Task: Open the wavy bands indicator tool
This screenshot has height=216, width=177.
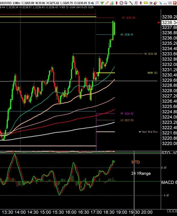Action: [97, 3]
